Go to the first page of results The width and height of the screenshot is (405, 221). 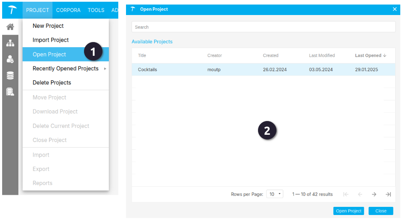(345, 194)
